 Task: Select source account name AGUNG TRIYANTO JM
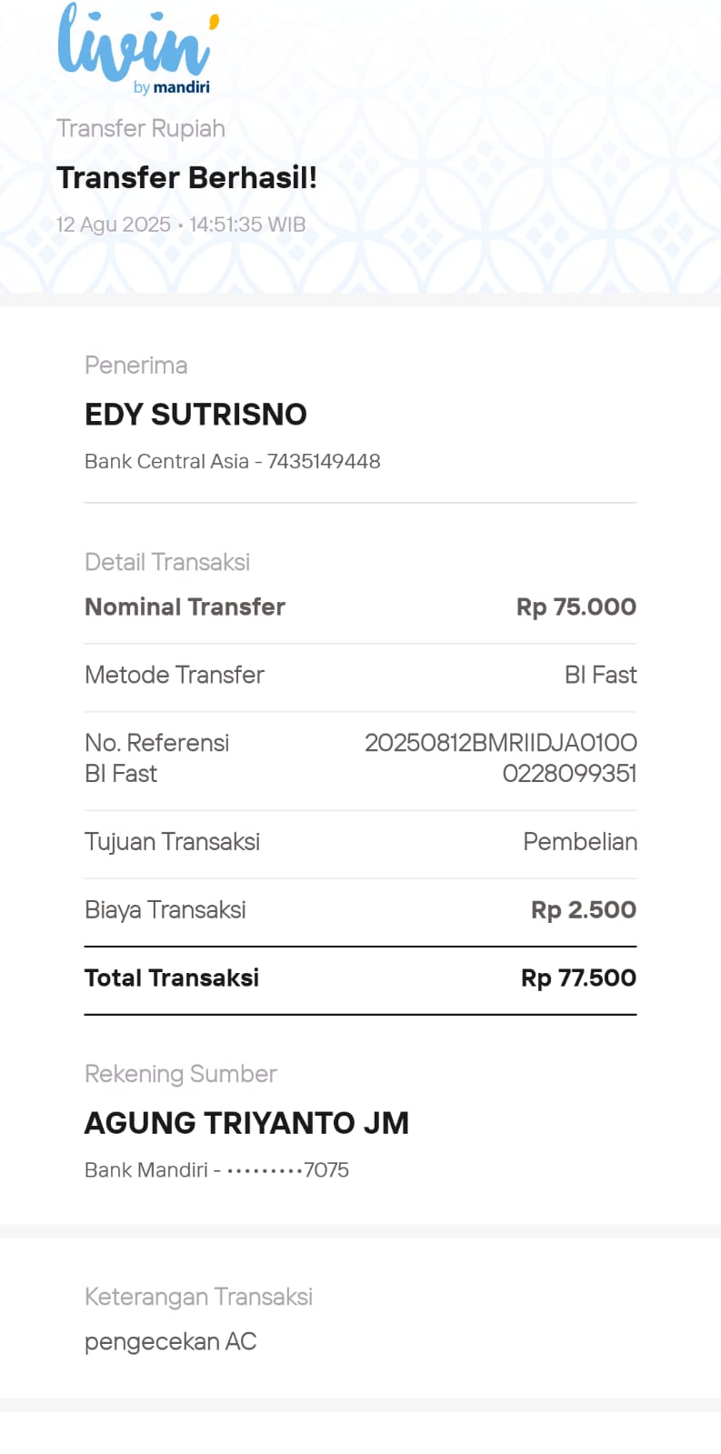tap(246, 1123)
